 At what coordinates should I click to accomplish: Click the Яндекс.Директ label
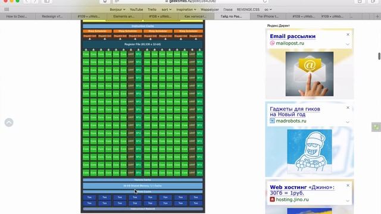pos(278,26)
